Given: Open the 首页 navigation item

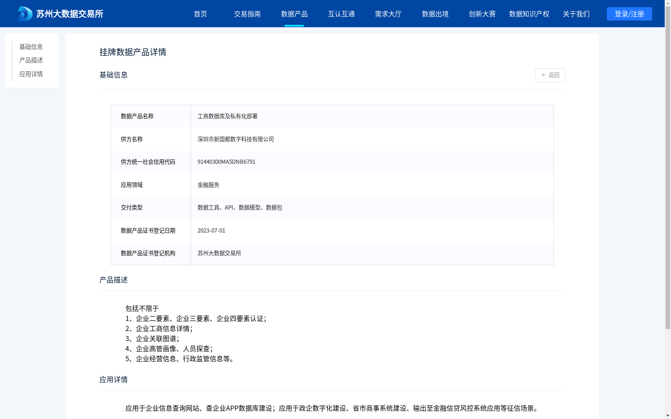Looking at the screenshot, I should click(200, 14).
